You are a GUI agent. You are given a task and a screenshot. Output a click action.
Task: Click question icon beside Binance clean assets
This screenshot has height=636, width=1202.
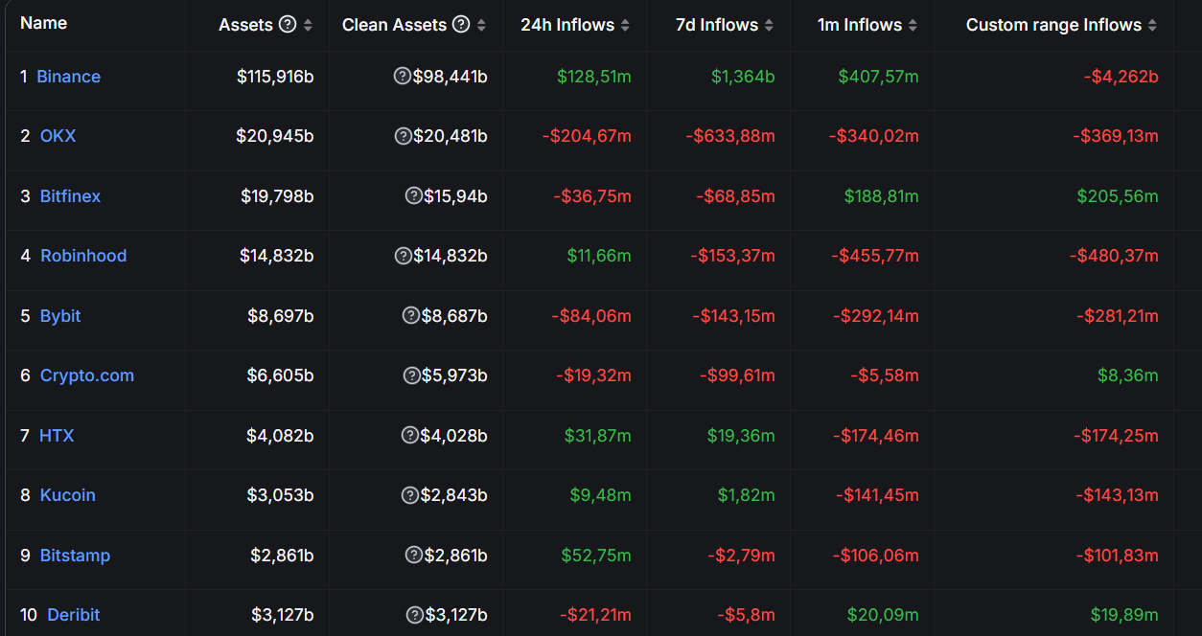[x=403, y=77]
